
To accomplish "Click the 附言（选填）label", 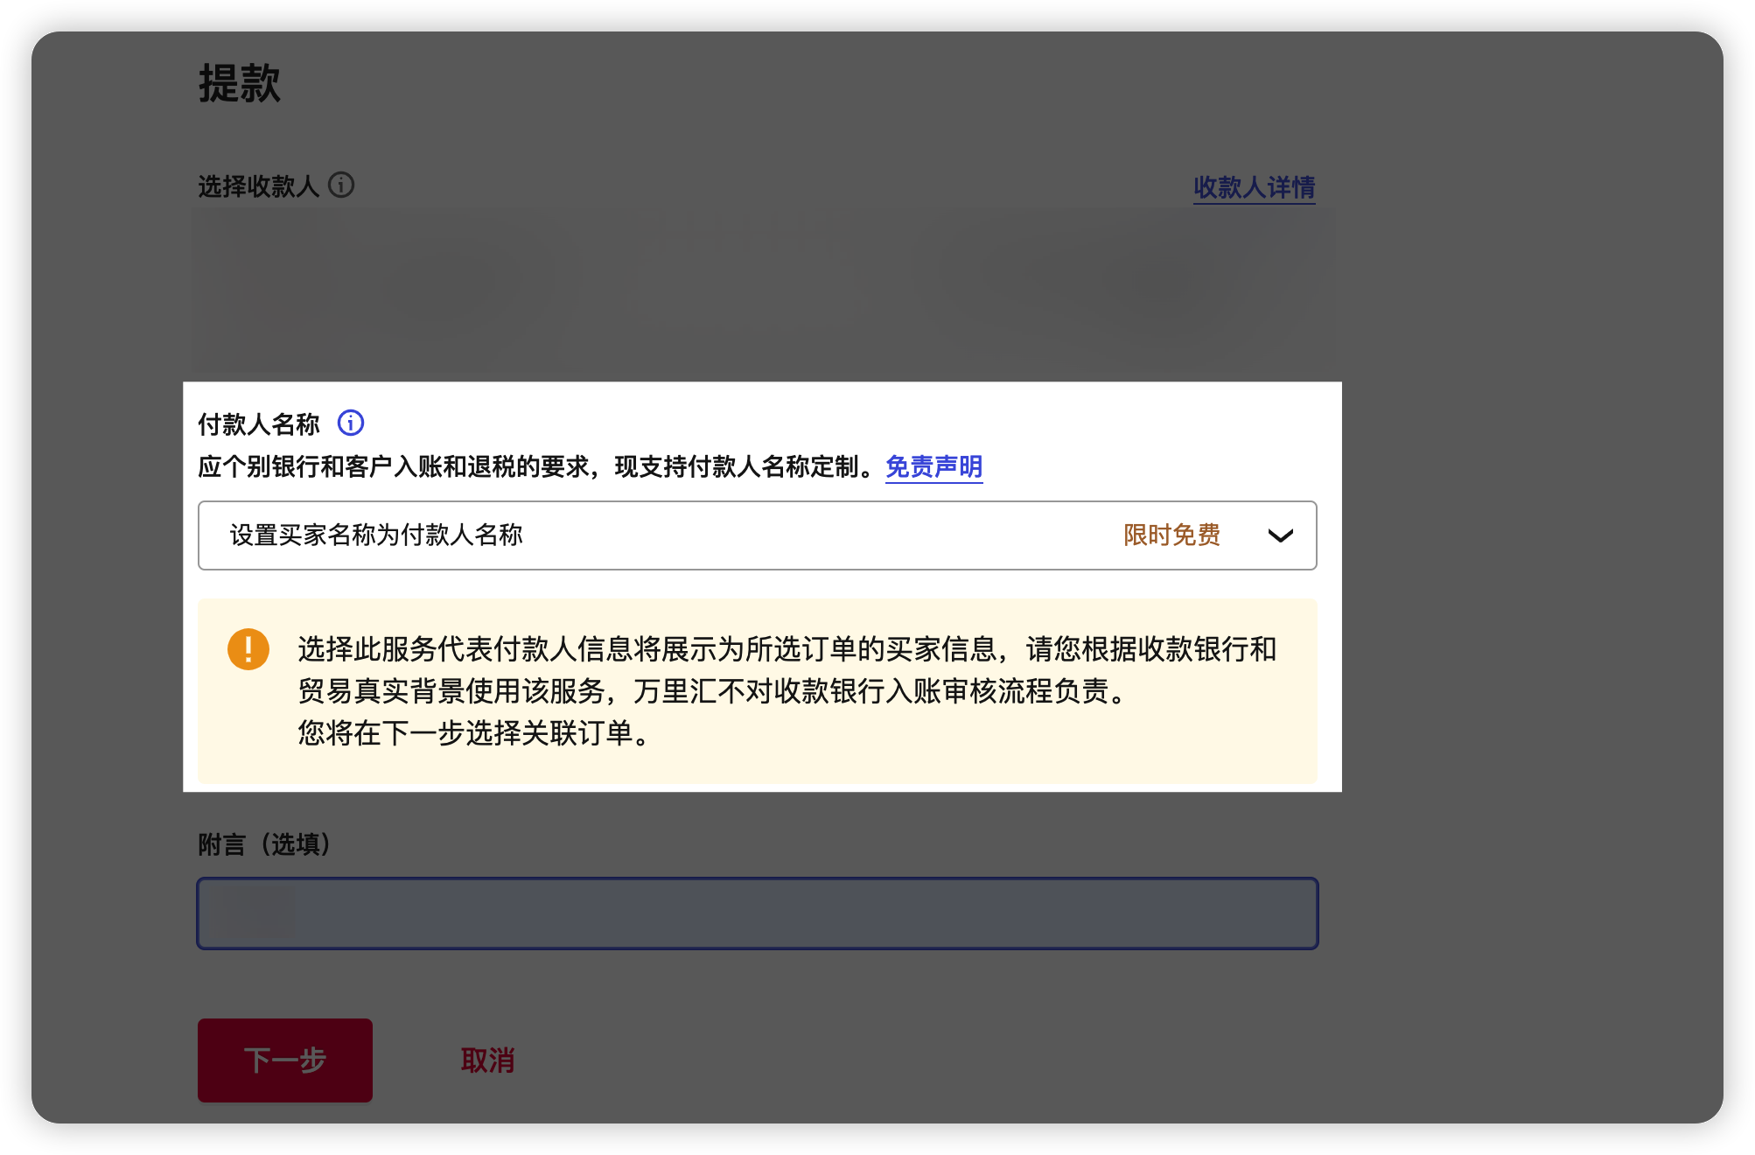I will click(264, 844).
